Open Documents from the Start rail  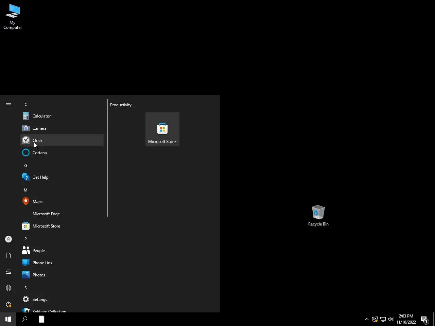pyautogui.click(x=8, y=255)
